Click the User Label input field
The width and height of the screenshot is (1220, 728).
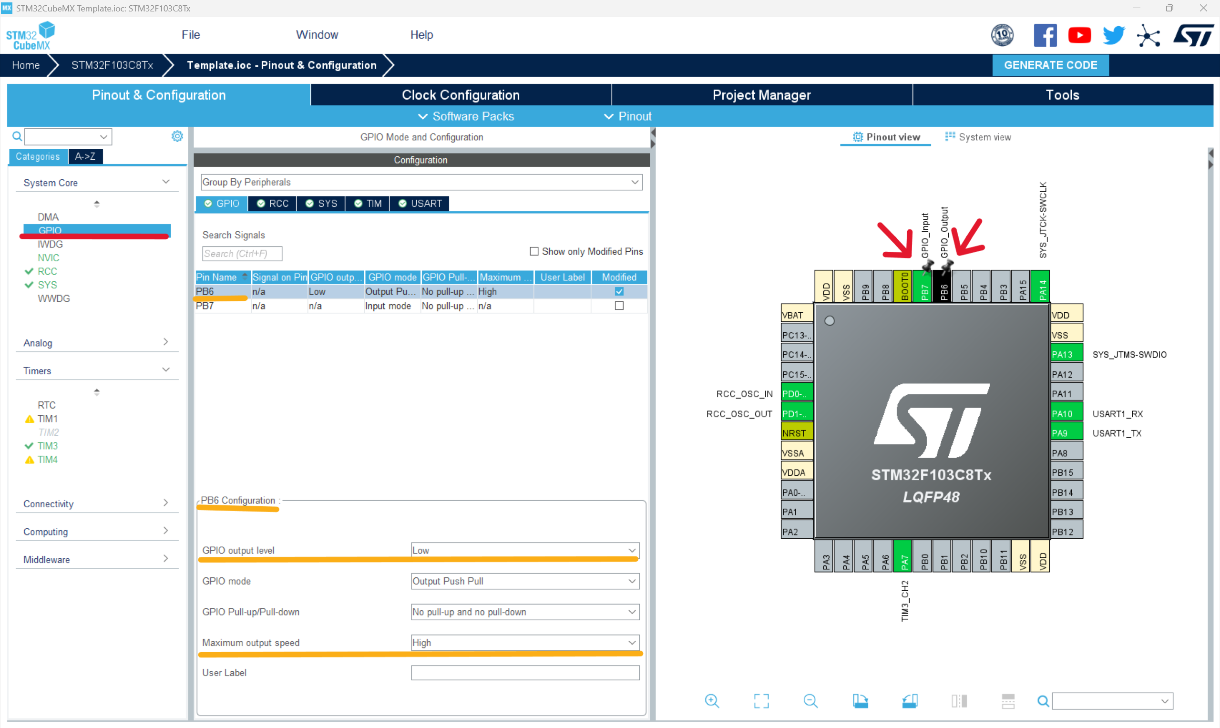(524, 673)
